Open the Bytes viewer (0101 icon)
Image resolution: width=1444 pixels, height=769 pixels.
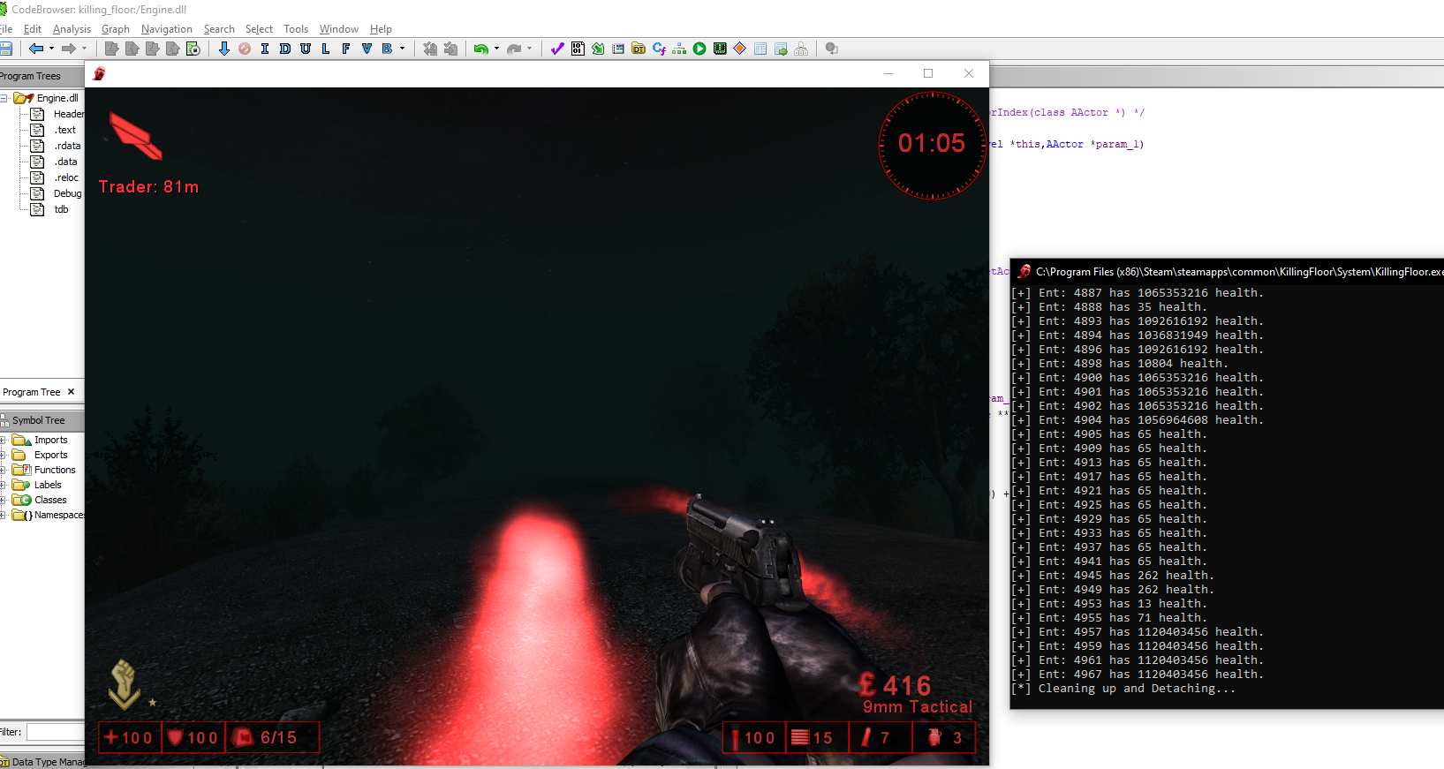coord(578,49)
